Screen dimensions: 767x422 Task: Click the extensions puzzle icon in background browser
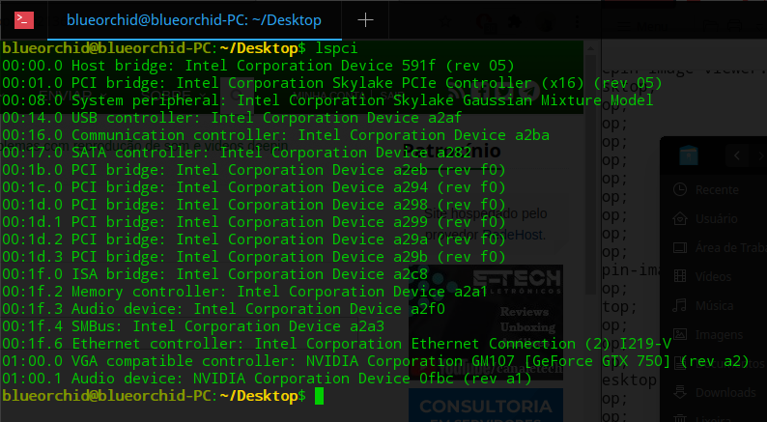pos(514,21)
